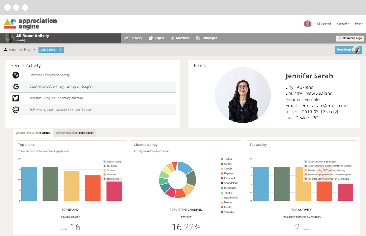Click the Appreciation Engine logo

[30, 24]
